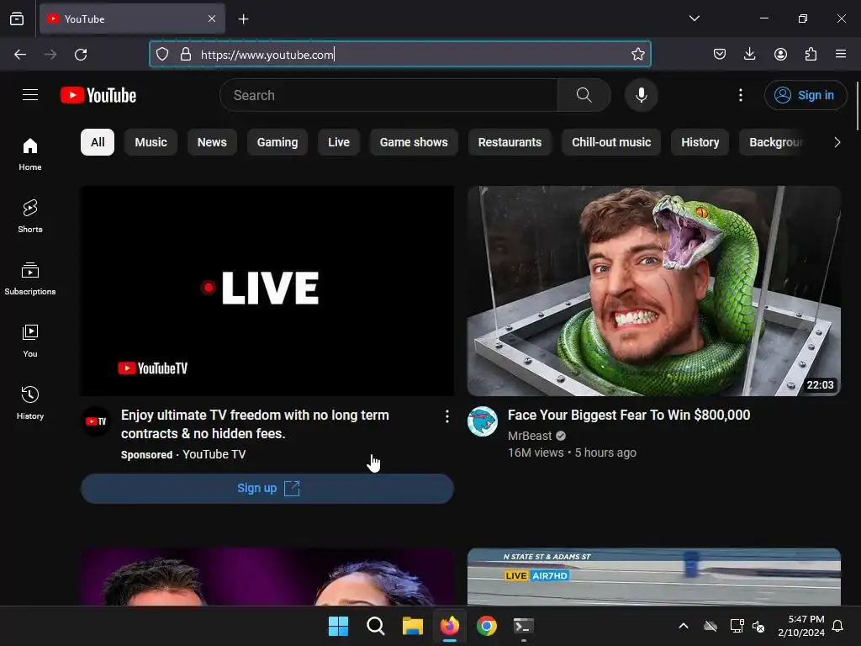Close the YouTube tab
The width and height of the screenshot is (861, 646).
pyautogui.click(x=212, y=19)
